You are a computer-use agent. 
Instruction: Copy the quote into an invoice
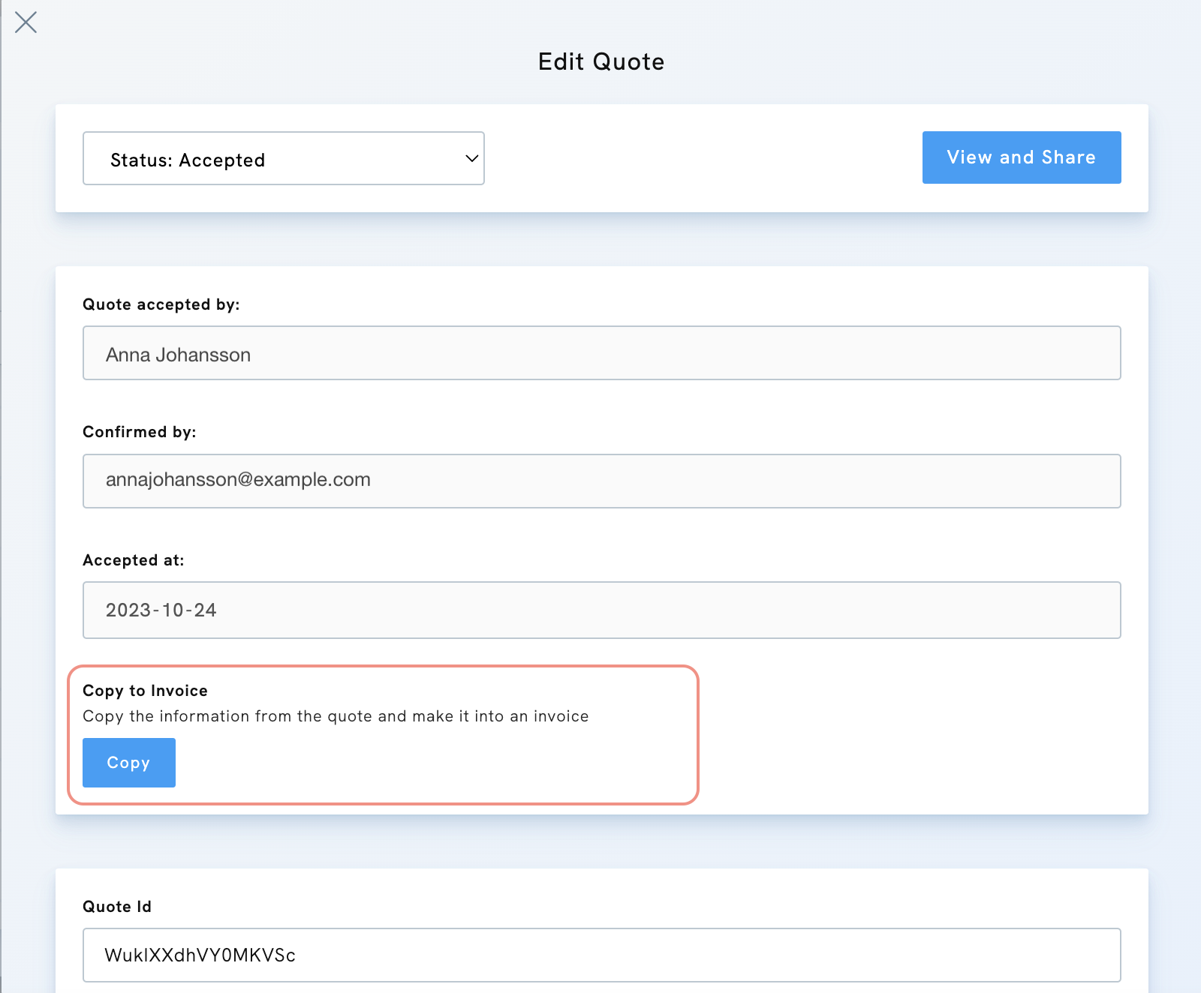tap(128, 763)
